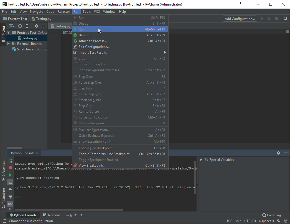Open the Event Log
The image size is (290, 224).
pos(271,215)
